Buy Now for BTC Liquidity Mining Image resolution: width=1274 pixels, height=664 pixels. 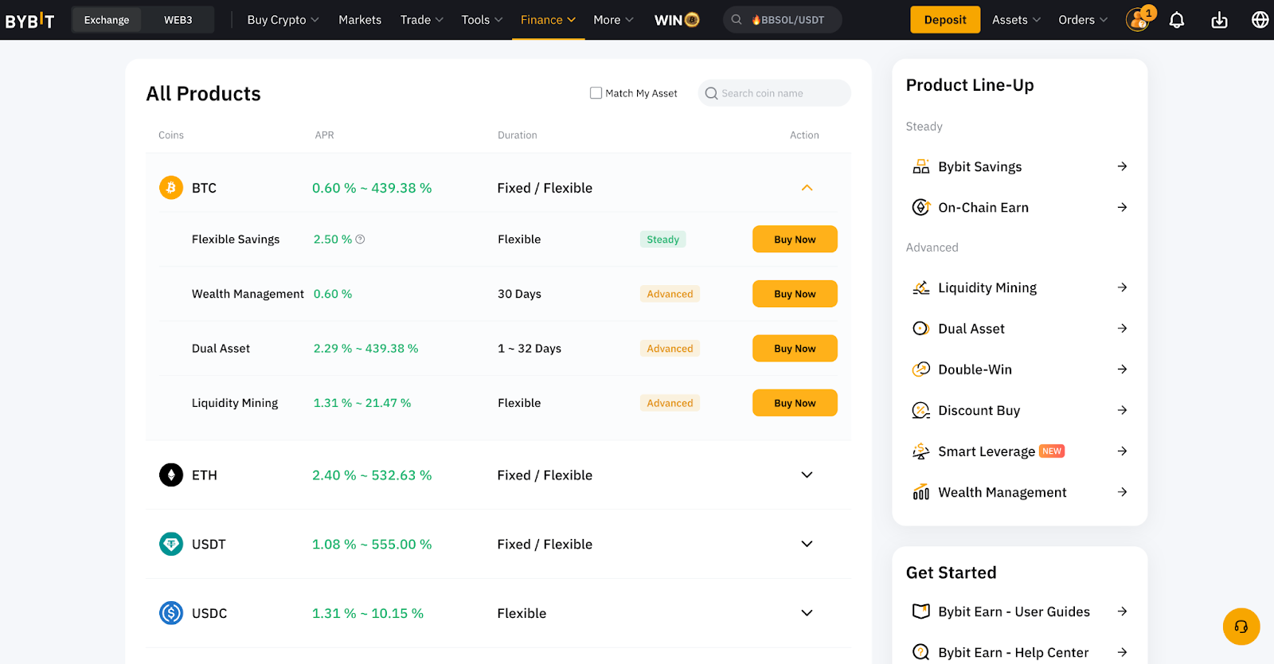point(795,403)
